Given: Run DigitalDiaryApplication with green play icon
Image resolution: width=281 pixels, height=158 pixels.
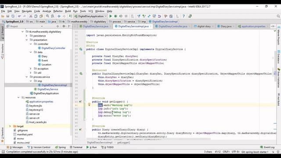Looking at the screenshot, I should click(111, 16).
